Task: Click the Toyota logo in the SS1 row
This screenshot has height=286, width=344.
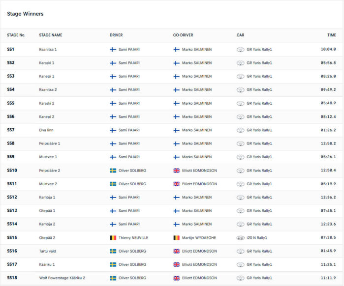Action: pyautogui.click(x=240, y=50)
